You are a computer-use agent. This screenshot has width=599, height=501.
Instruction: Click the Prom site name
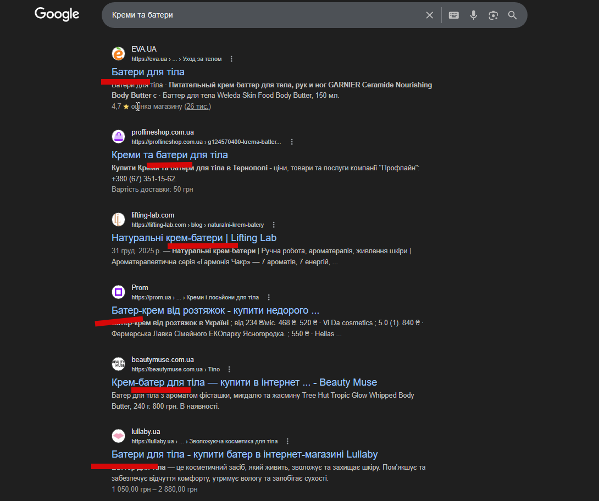pos(140,287)
